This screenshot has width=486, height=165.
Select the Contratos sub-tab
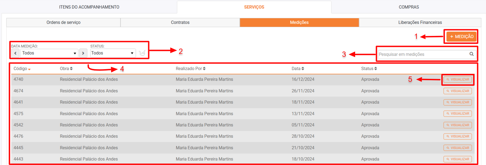click(x=180, y=22)
